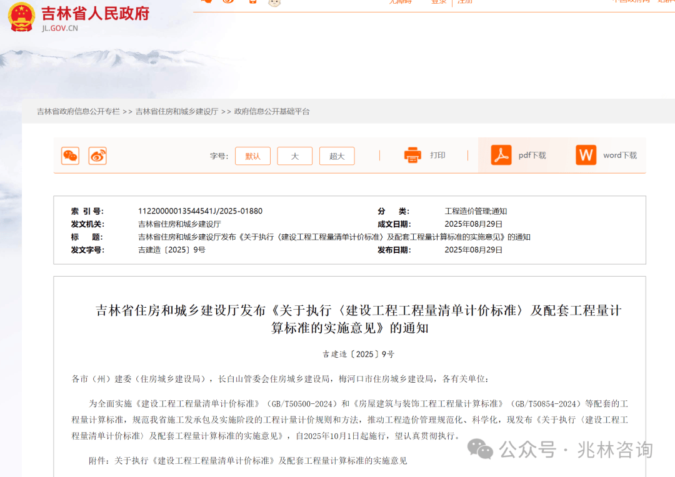Download the document via word下载

pos(620,155)
